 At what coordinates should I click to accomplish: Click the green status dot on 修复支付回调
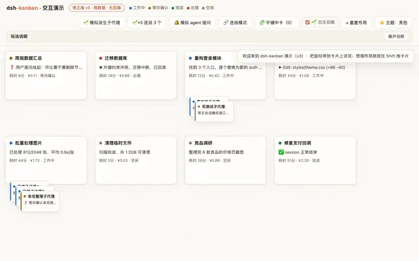pos(280,143)
